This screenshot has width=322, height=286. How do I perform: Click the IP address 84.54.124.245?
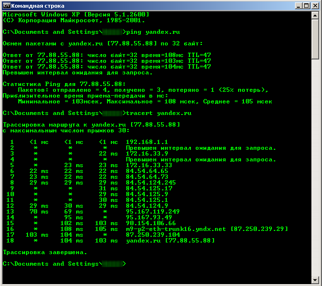[150, 183]
